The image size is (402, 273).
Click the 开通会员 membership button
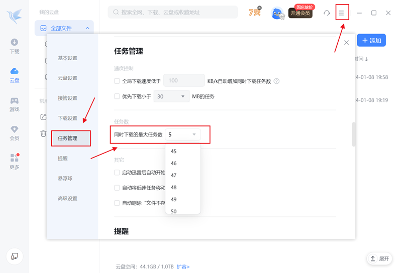point(300,13)
